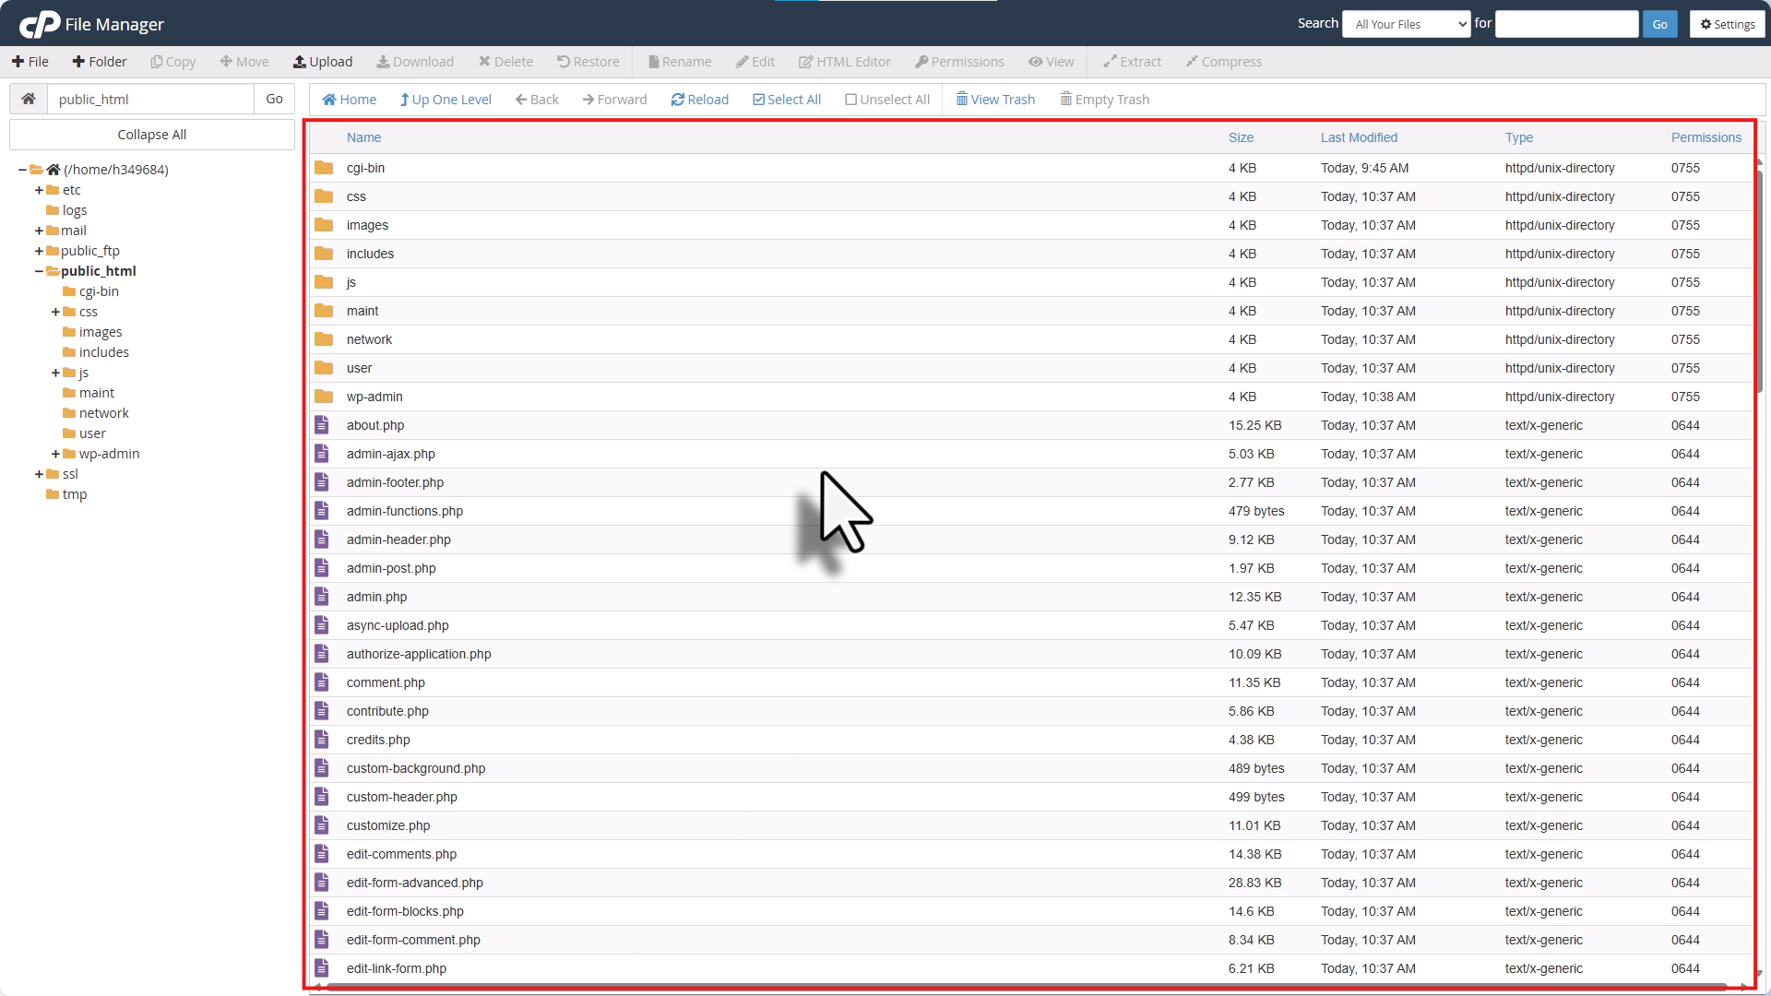Click Go next to the path field
1771x996 pixels.
pos(274,99)
